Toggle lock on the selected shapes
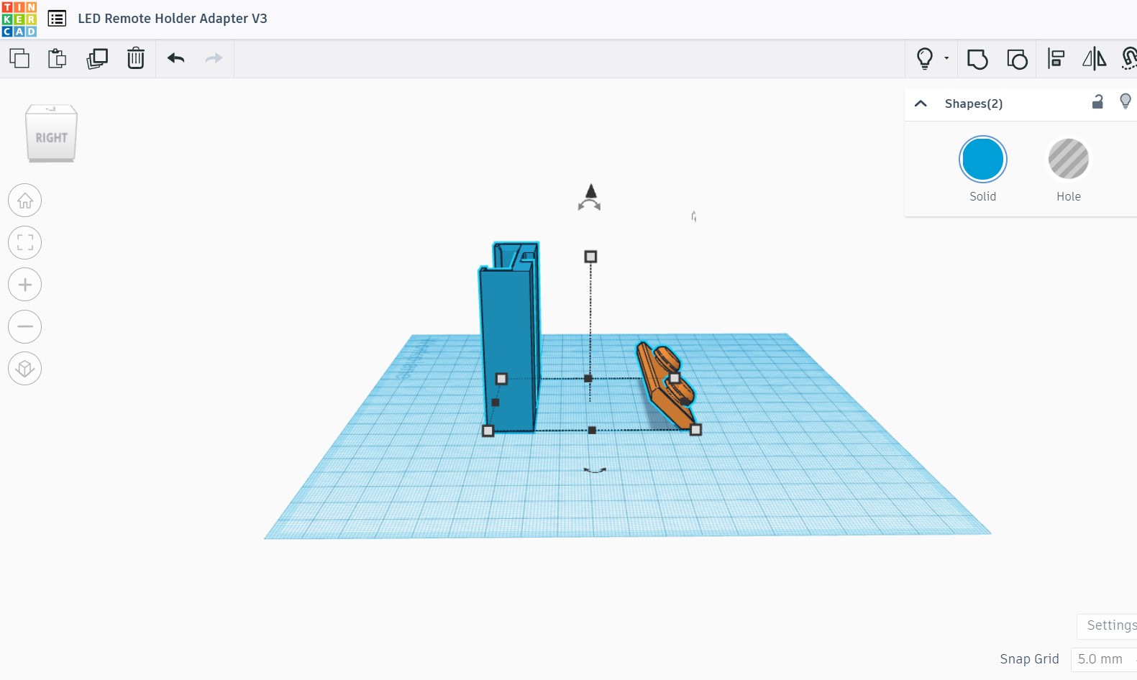1137x680 pixels. pyautogui.click(x=1097, y=101)
